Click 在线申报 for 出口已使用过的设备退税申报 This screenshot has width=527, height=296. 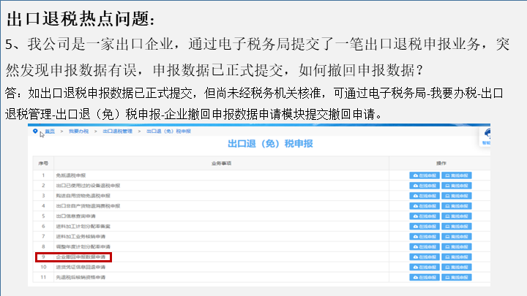tap(425, 186)
